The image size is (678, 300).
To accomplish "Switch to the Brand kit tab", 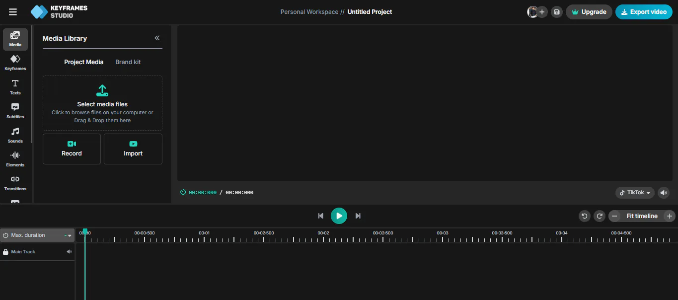I will [128, 62].
